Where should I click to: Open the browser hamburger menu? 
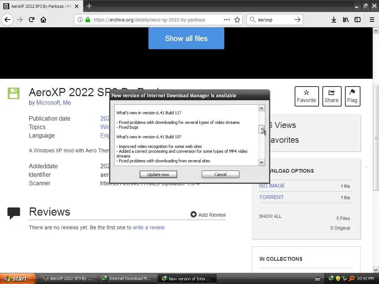coord(372,20)
